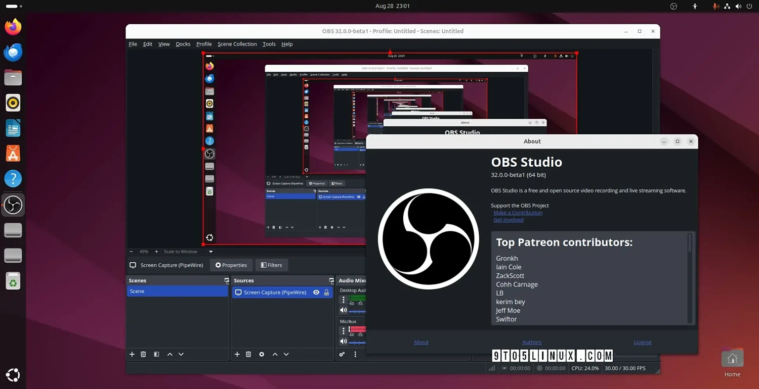The width and height of the screenshot is (759, 389).
Task: Undock the Sources panel using float icon
Action: pyautogui.click(x=331, y=280)
